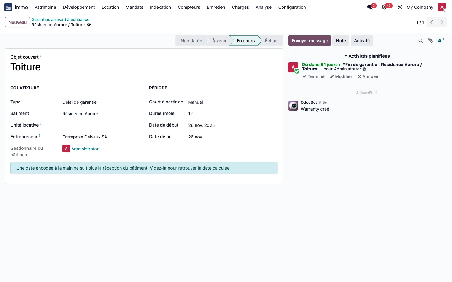The width and height of the screenshot is (452, 282).
Task: Open the Configuration menu
Action: (292, 7)
